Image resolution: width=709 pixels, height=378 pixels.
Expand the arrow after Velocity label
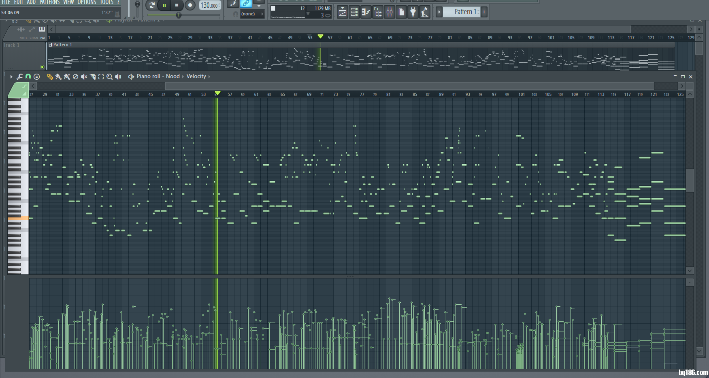click(x=209, y=76)
